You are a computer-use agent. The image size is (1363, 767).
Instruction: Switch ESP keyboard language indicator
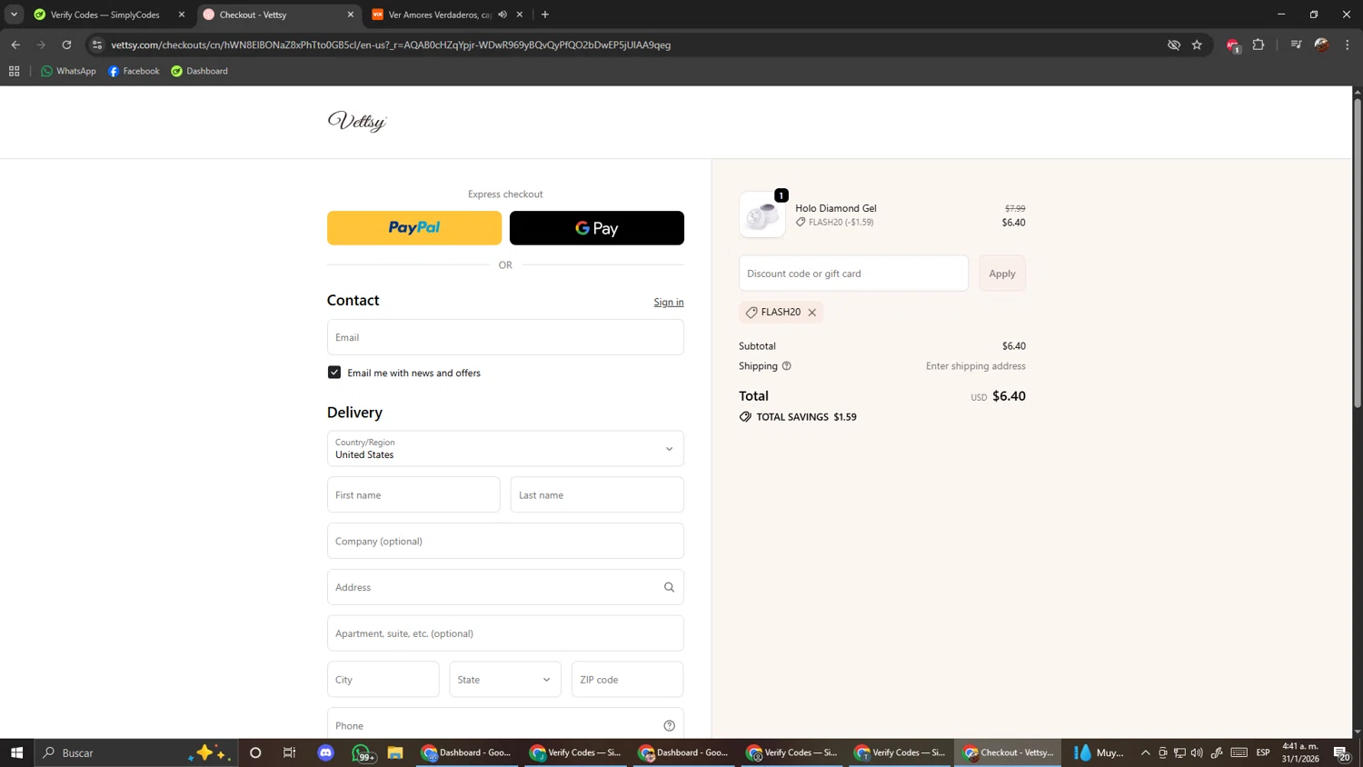pyautogui.click(x=1263, y=752)
